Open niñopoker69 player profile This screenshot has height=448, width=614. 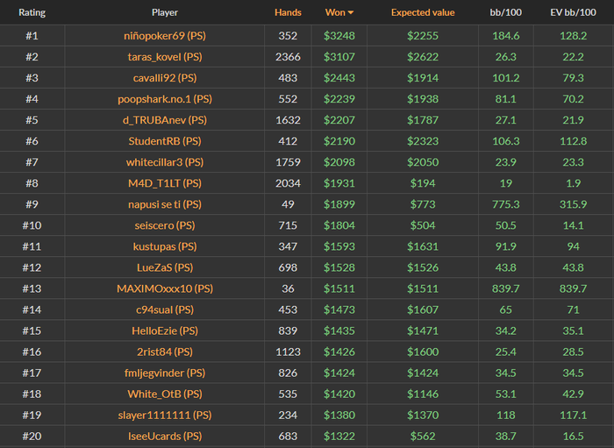pyautogui.click(x=165, y=36)
